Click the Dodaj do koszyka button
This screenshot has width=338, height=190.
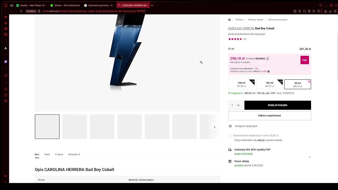pyautogui.click(x=278, y=105)
